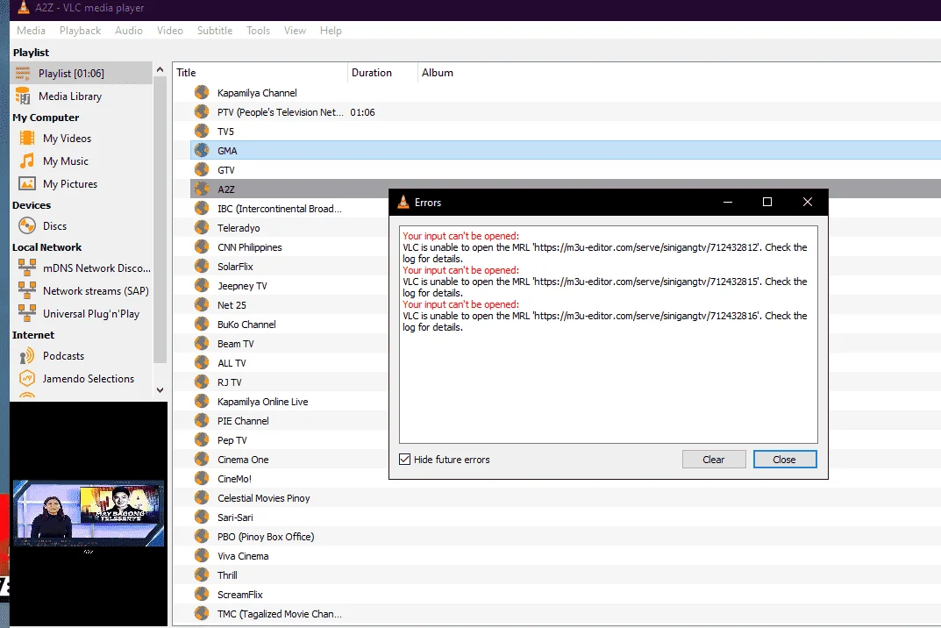The image size is (941, 628).
Task: Click the video preview thumbnail
Action: 89,513
